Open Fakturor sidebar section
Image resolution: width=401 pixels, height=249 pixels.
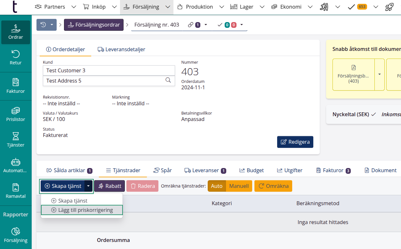(x=16, y=86)
